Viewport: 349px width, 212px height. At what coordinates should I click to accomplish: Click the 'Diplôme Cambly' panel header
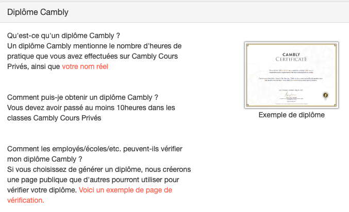tap(38, 11)
